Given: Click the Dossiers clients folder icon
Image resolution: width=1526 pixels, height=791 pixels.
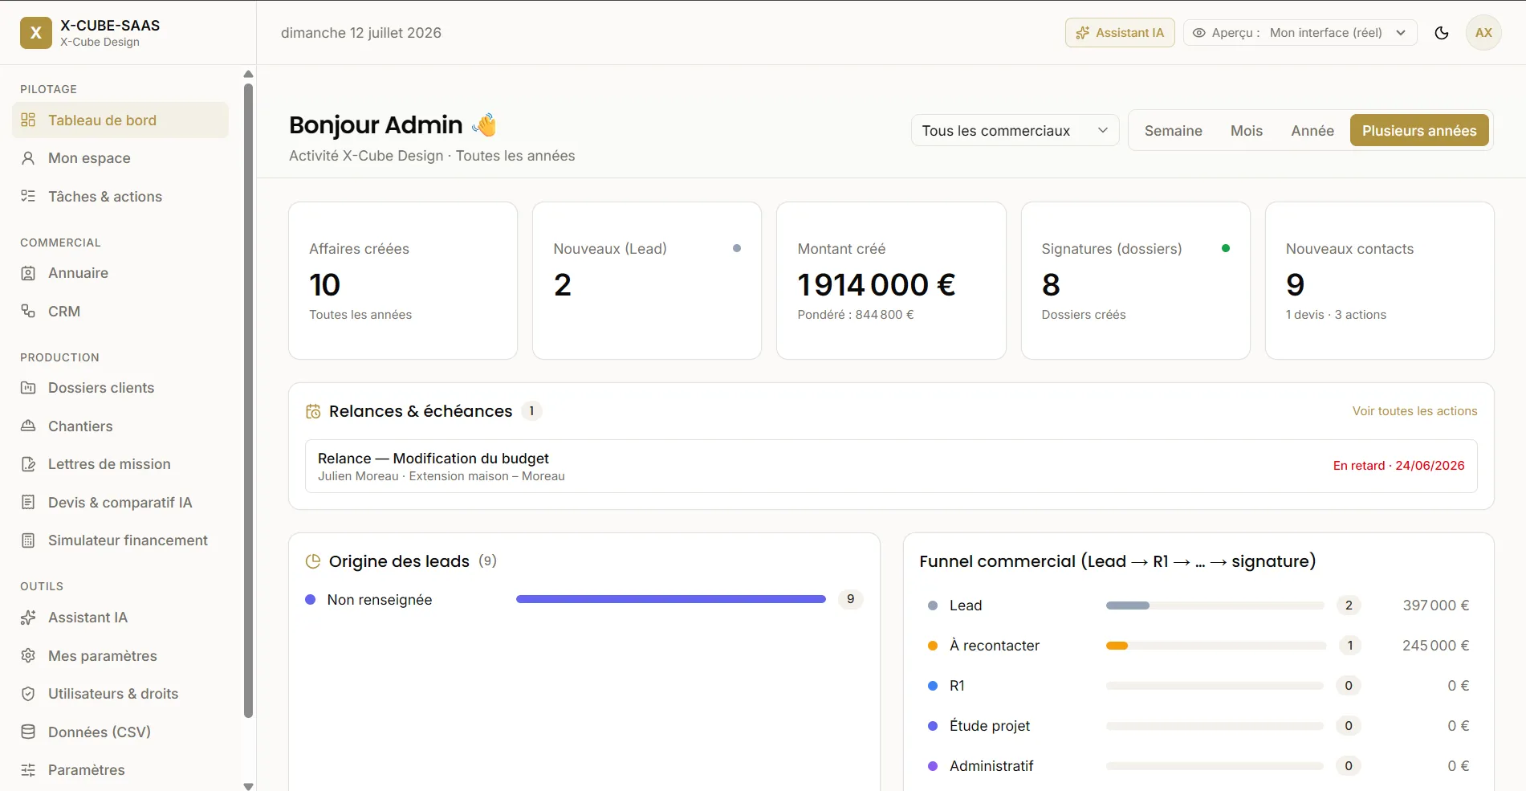Looking at the screenshot, I should coord(28,388).
